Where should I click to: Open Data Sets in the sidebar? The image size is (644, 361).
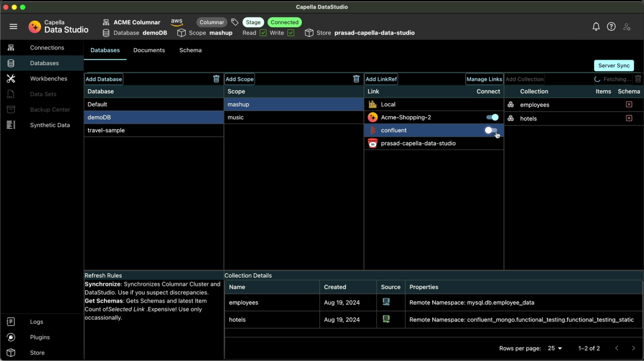(x=42, y=94)
